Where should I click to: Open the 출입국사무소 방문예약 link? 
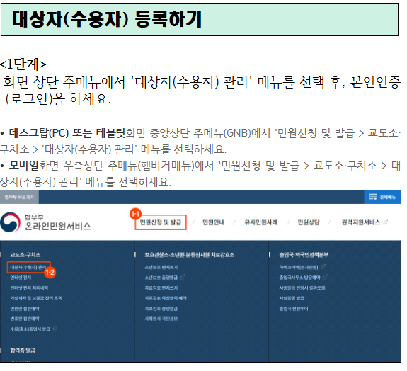(300, 278)
